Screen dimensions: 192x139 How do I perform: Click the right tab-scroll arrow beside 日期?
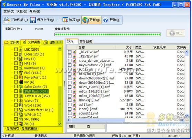pyautogui.click(x=61, y=42)
